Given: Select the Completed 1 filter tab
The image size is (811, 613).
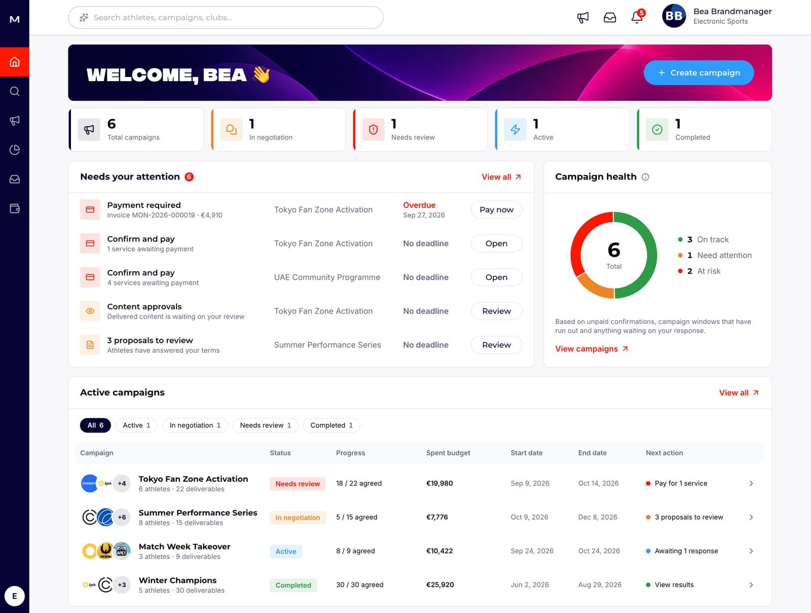Looking at the screenshot, I should pyautogui.click(x=331, y=425).
